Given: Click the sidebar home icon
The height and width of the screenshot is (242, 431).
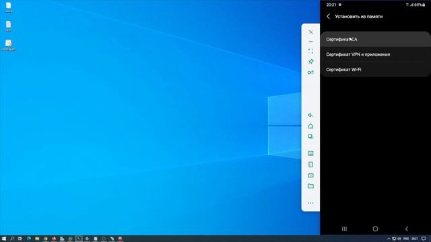Looking at the screenshot, I should coord(310,126).
